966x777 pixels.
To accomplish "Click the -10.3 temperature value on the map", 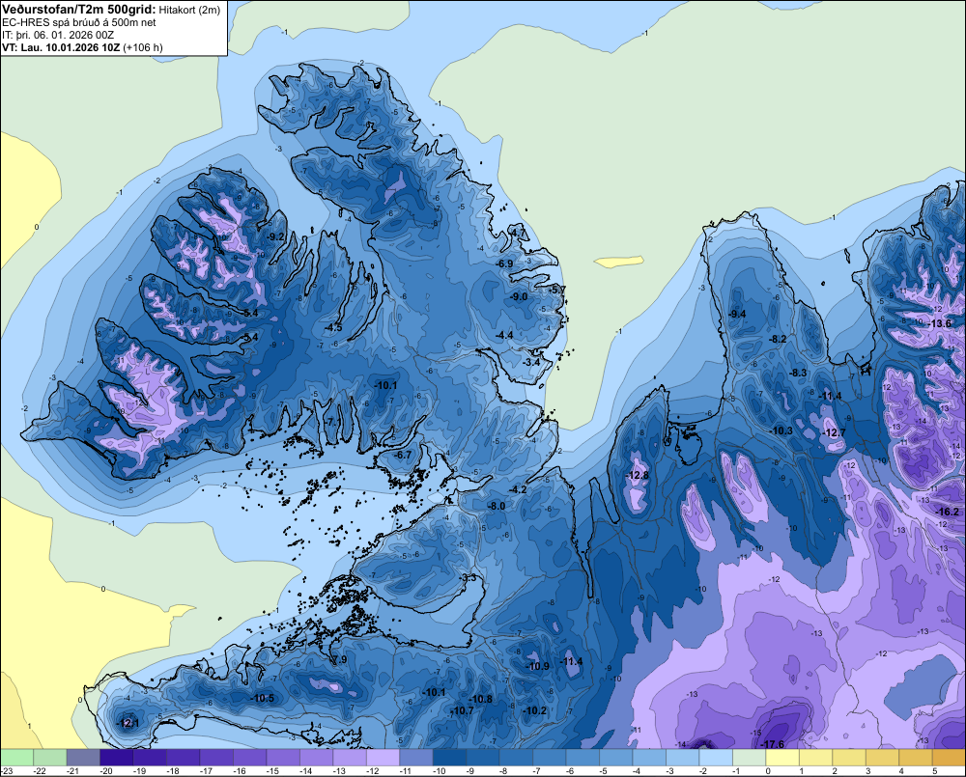I will pos(781,430).
